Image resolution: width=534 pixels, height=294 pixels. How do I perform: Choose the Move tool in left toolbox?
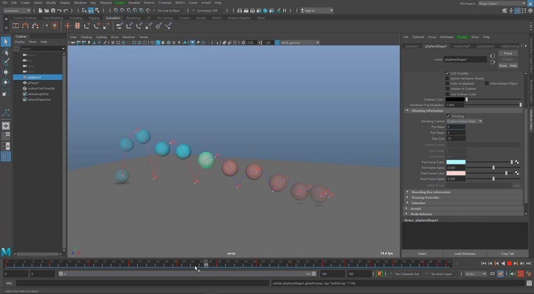pos(6,72)
